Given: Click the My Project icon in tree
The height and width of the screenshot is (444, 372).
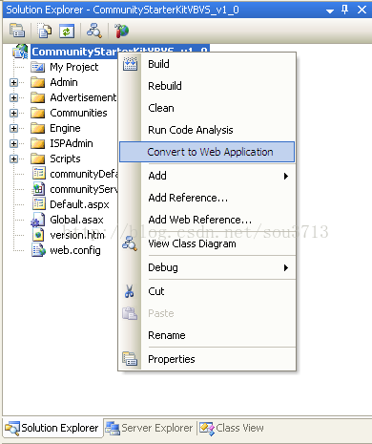Looking at the screenshot, I should (38, 67).
